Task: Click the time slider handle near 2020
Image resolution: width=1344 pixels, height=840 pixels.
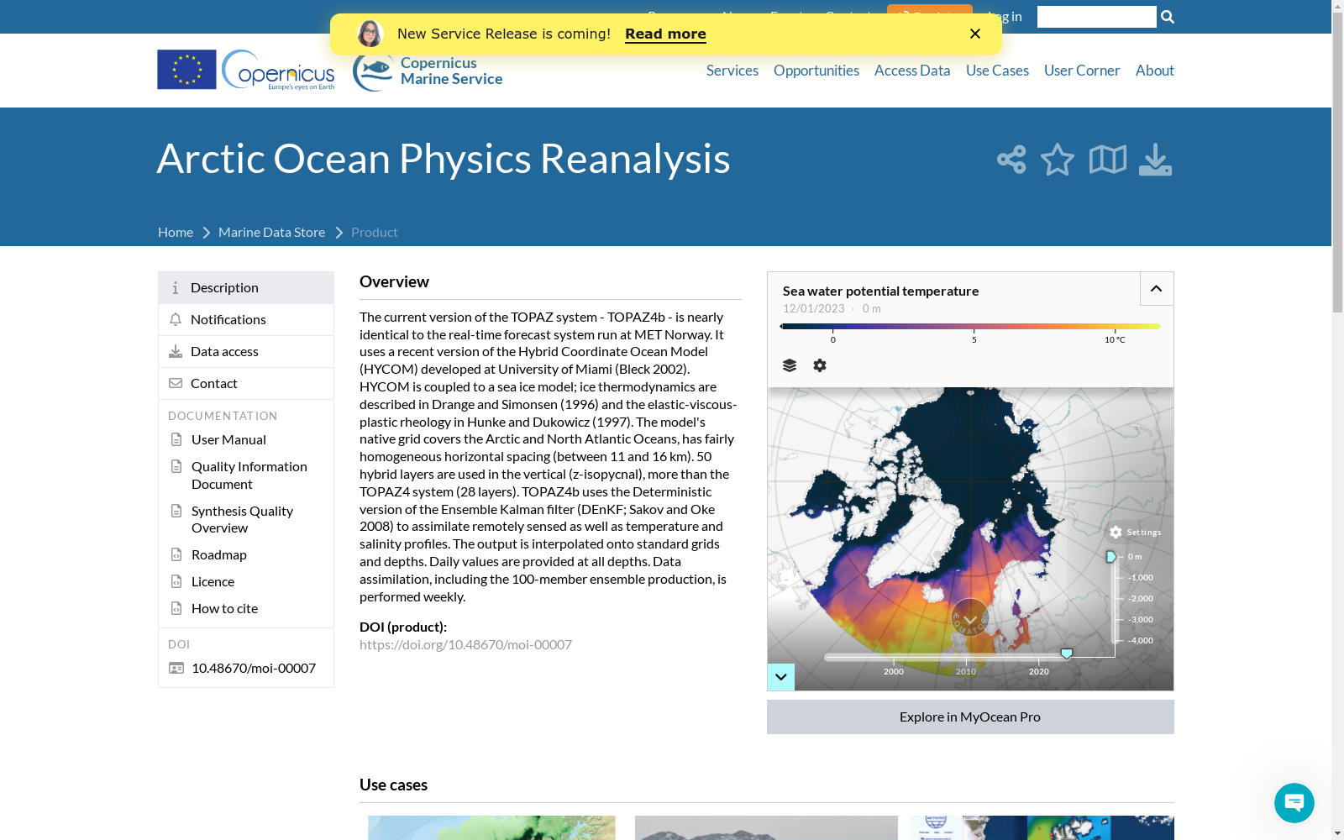Action: [1067, 654]
